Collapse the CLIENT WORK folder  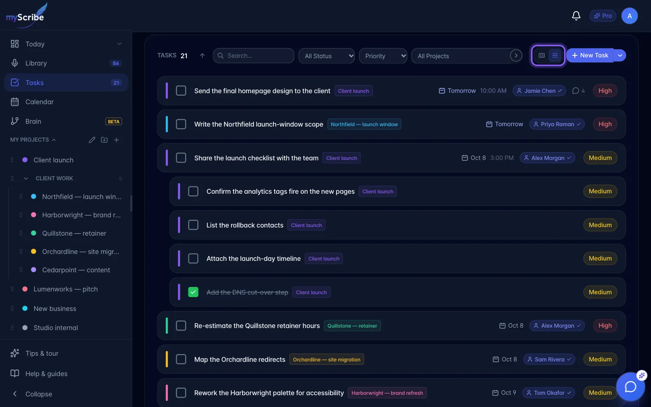pyautogui.click(x=26, y=178)
